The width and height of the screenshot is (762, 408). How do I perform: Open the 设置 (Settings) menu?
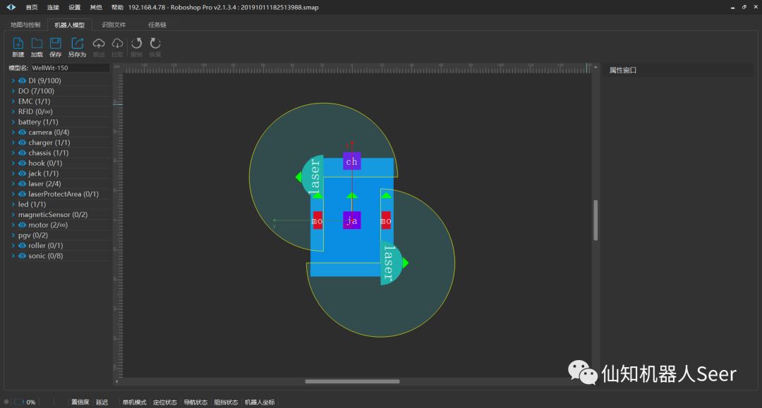tap(74, 7)
